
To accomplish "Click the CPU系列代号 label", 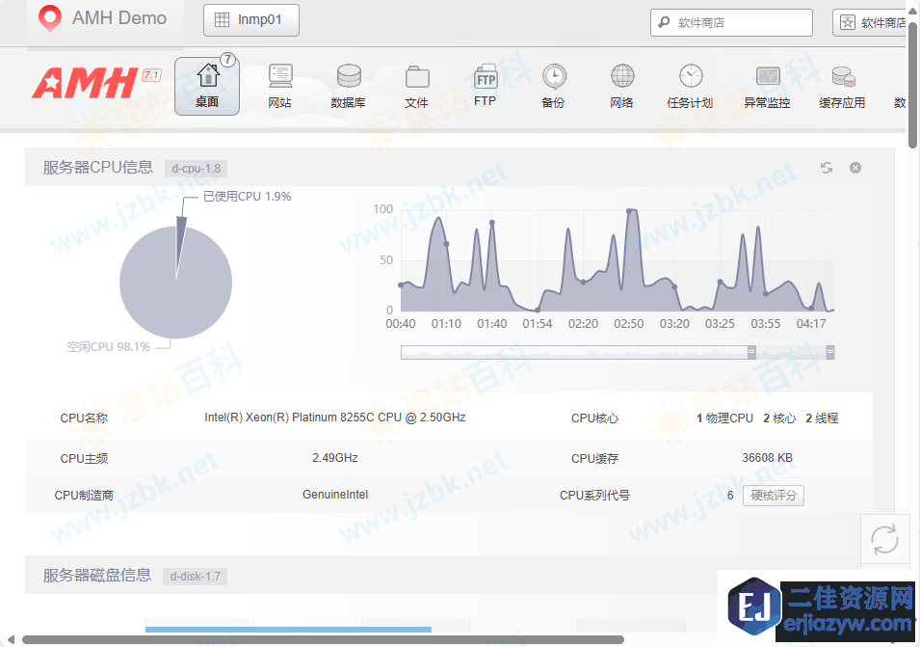I will pos(594,495).
